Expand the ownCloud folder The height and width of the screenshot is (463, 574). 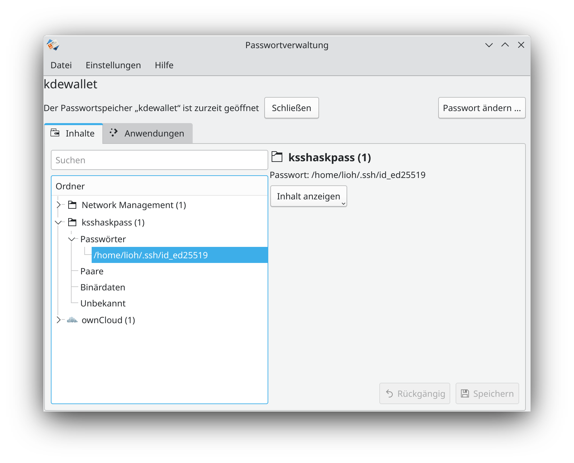[59, 320]
